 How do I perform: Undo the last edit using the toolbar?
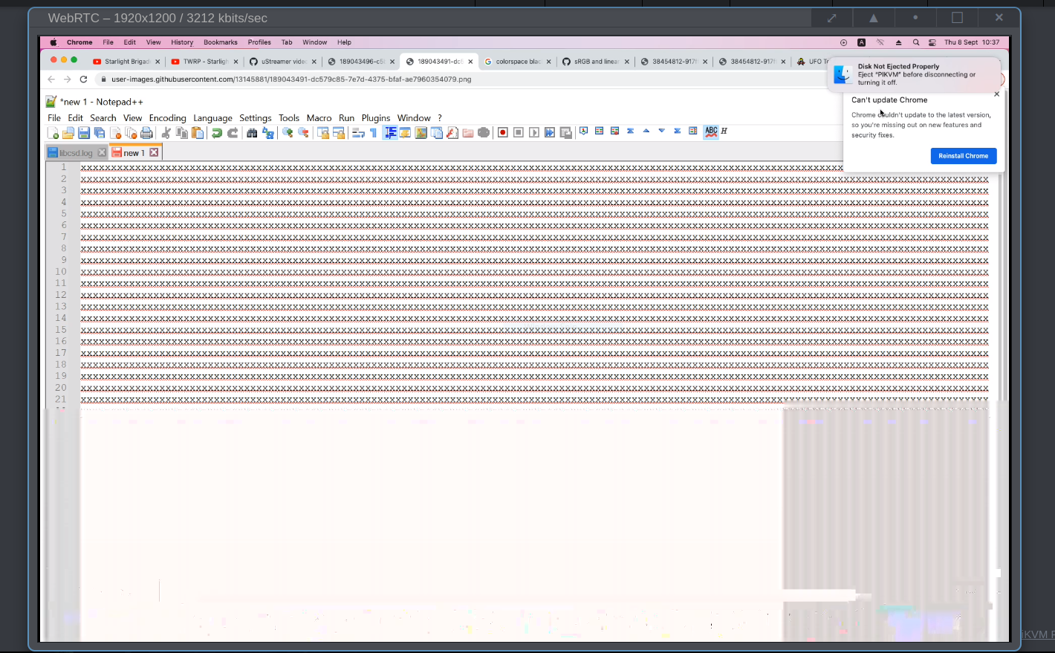217,131
